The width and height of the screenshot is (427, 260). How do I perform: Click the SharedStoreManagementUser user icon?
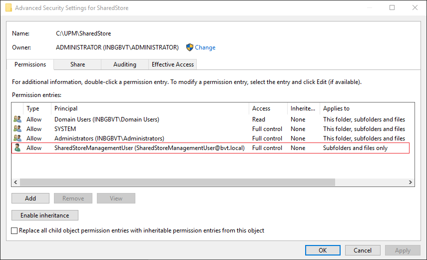(17, 148)
